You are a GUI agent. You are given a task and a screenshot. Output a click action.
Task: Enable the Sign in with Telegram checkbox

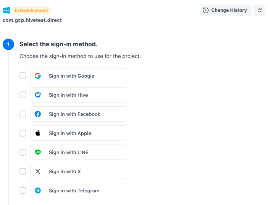[23, 190]
